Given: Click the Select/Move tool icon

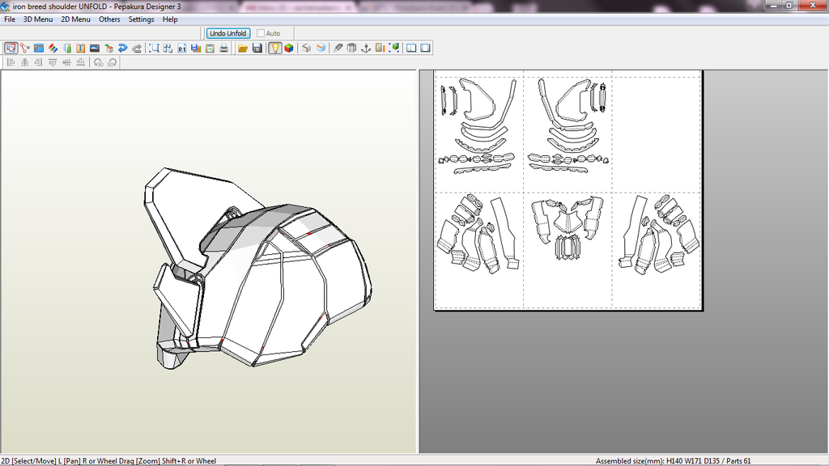Looking at the screenshot, I should point(11,49).
